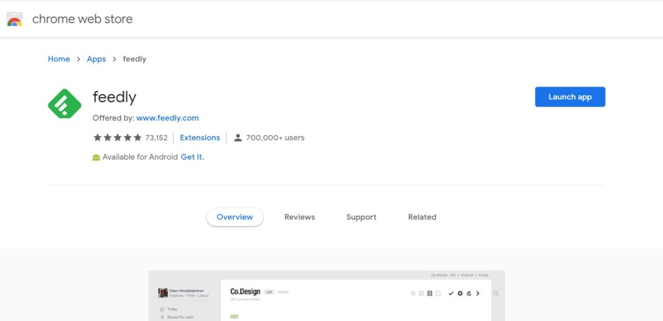Image resolution: width=663 pixels, height=321 pixels.
Task: Click the feedly screenshot preview image
Action: [x=326, y=296]
